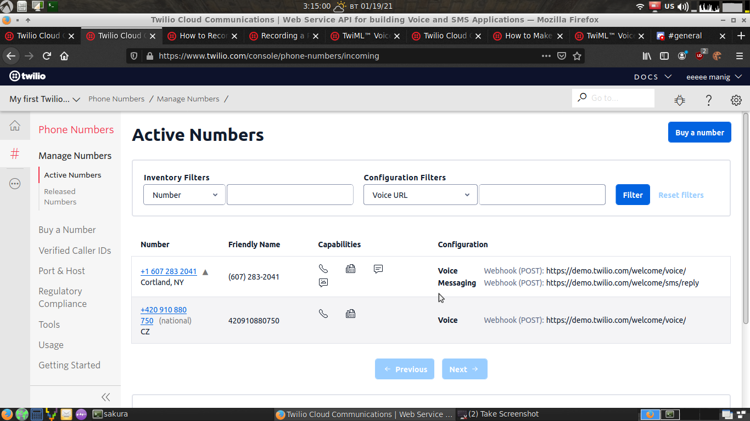Open Released Numbers in sidebar
Image resolution: width=750 pixels, height=421 pixels.
click(x=60, y=197)
